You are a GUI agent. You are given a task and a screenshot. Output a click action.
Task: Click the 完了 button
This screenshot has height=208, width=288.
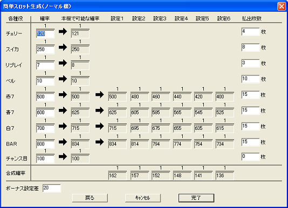coord(196,198)
